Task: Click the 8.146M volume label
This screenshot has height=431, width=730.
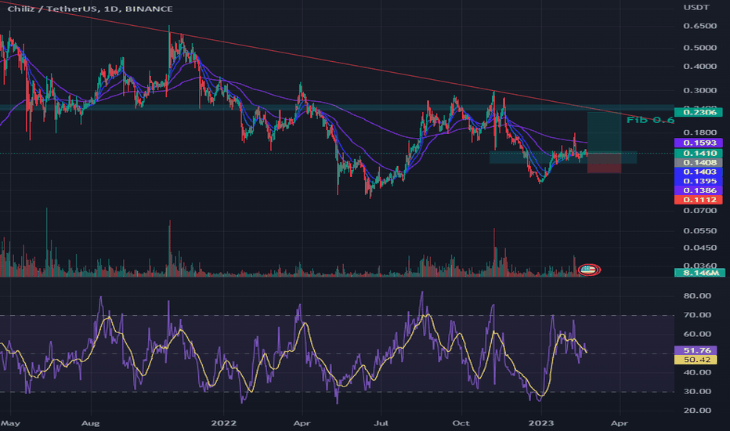Action: [699, 273]
